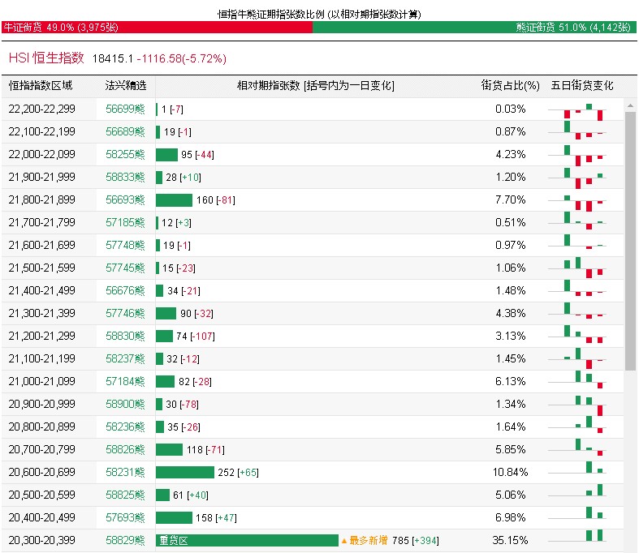Click the green bar showing 252 contracts

pyautogui.click(x=185, y=472)
